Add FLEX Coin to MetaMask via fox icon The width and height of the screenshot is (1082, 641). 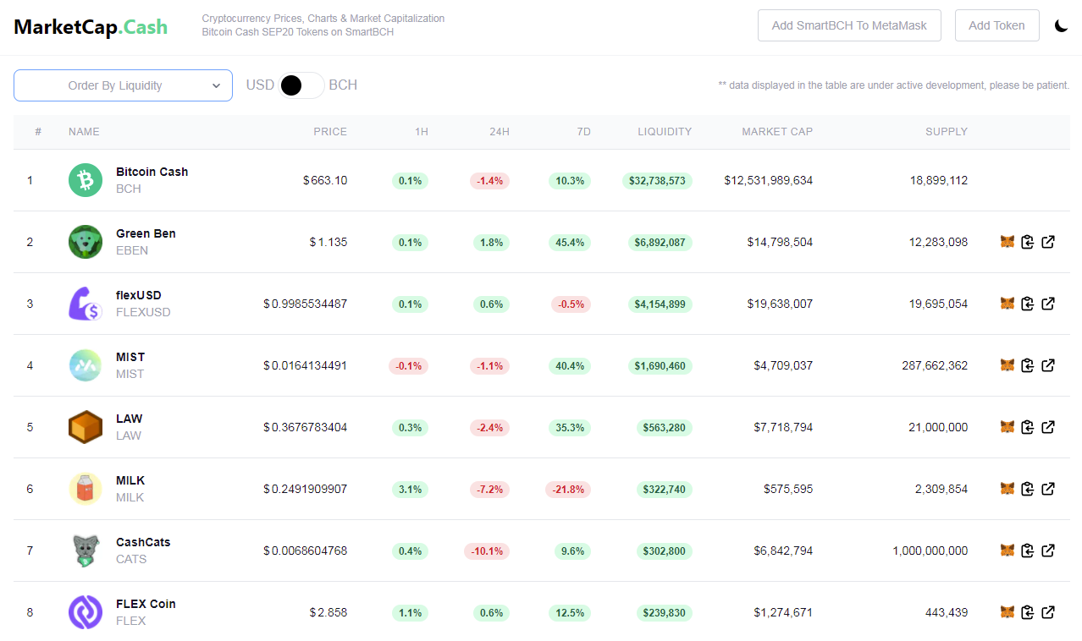click(x=1007, y=612)
